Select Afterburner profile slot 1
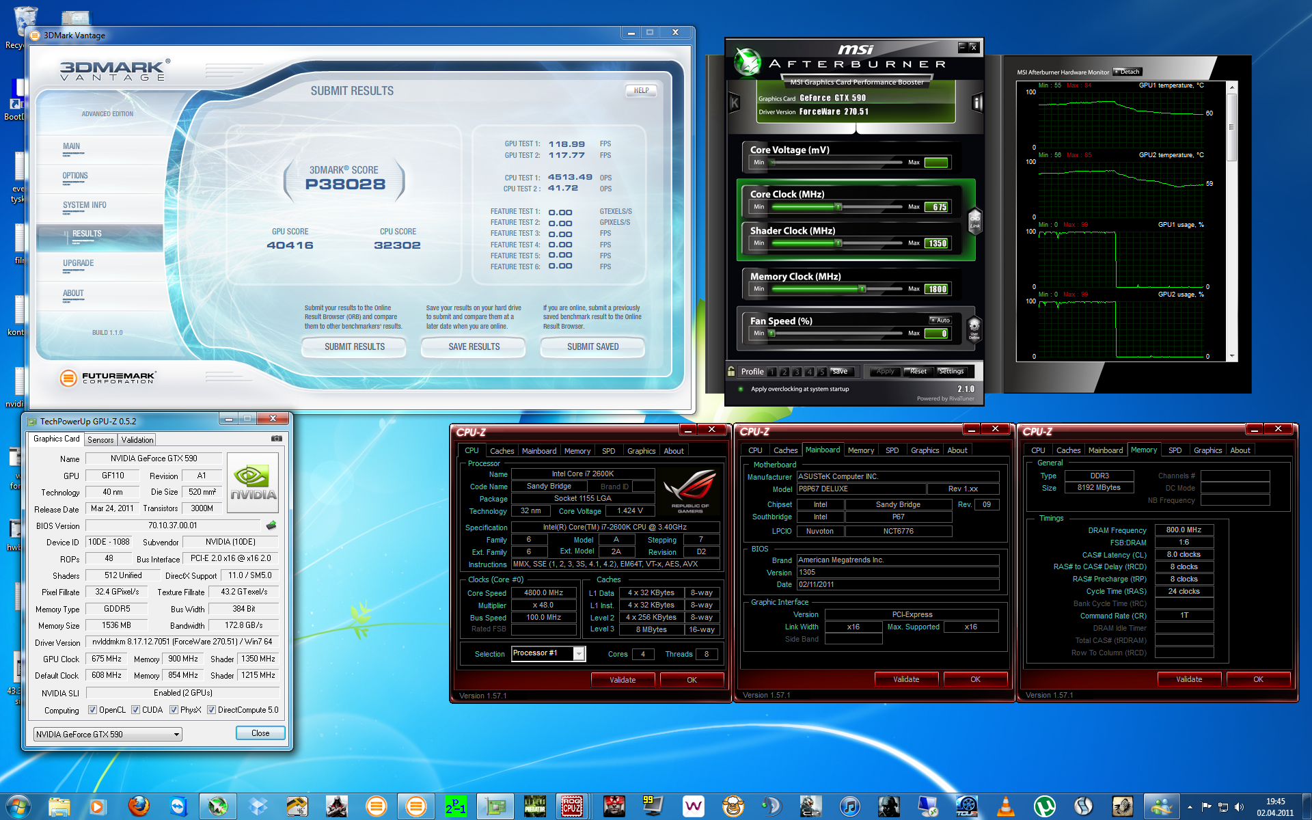 pyautogui.click(x=772, y=372)
